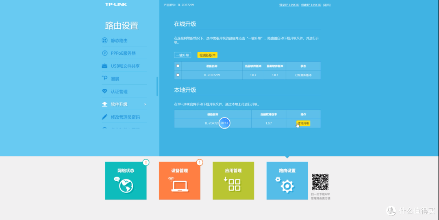Click the PPPoE服务器 circle-P icon
439x220 pixels.
click(x=104, y=53)
